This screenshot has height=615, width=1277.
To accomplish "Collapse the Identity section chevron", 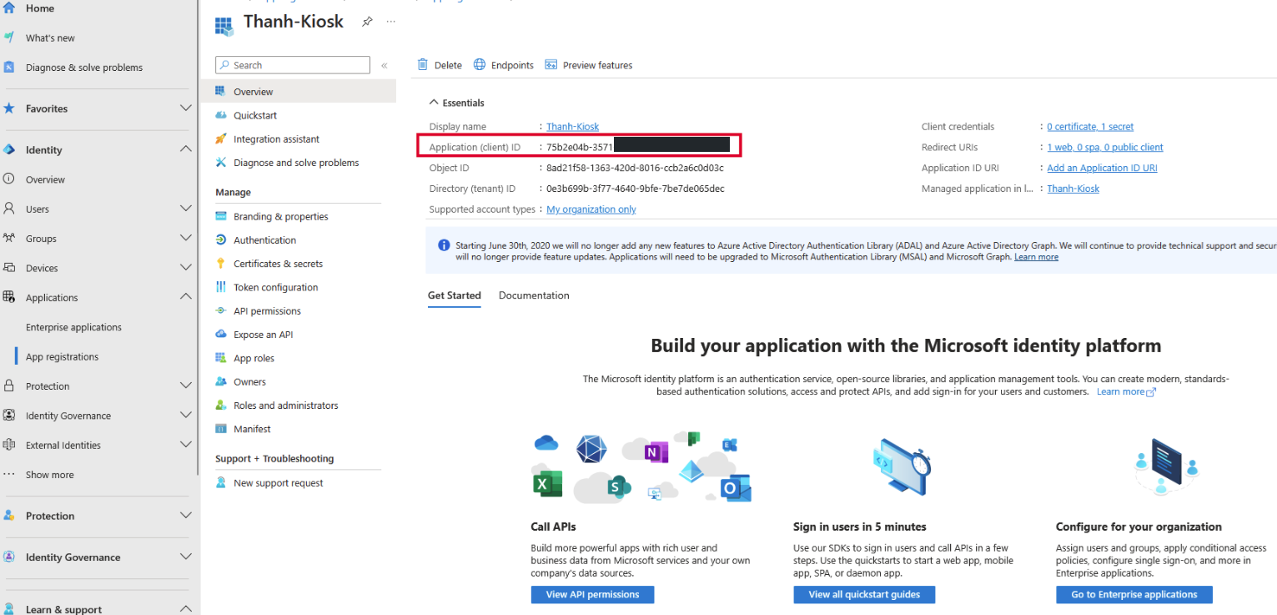I will coord(186,149).
